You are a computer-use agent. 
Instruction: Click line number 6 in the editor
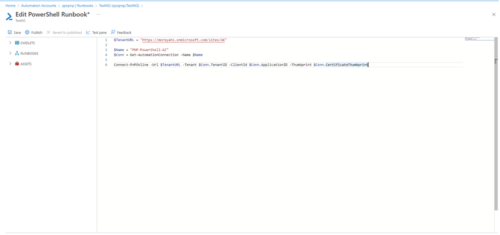[x=106, y=64]
